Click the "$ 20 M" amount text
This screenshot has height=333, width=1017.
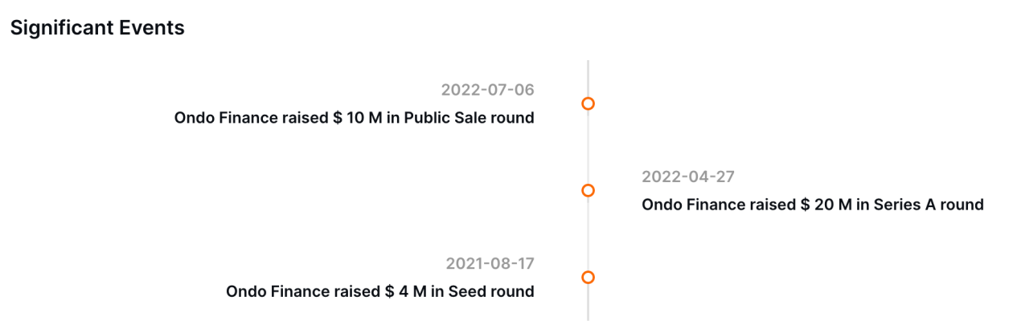826,205
